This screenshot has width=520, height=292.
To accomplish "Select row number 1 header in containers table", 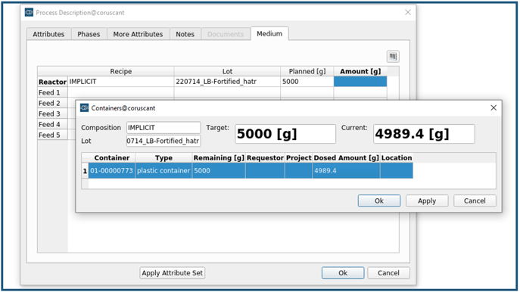I will (x=85, y=171).
